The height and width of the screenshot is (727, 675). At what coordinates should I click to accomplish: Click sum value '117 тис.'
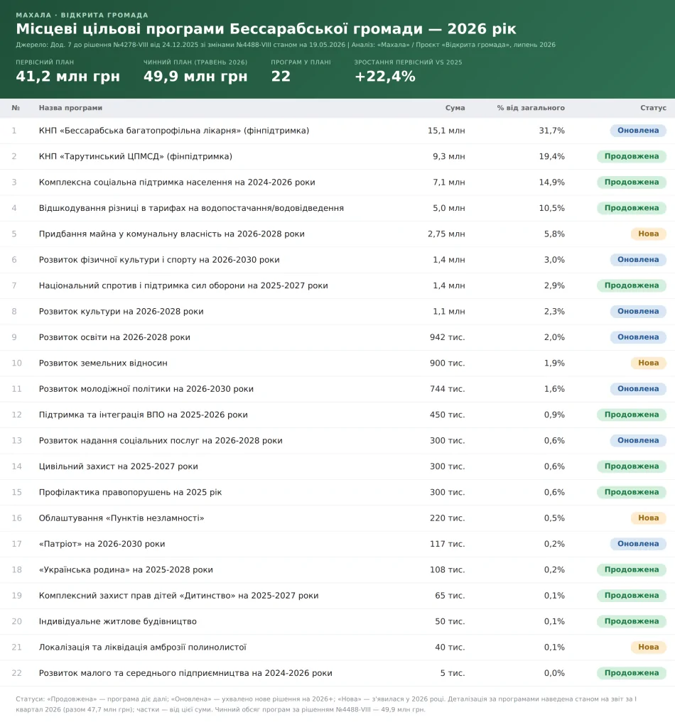coord(447,544)
